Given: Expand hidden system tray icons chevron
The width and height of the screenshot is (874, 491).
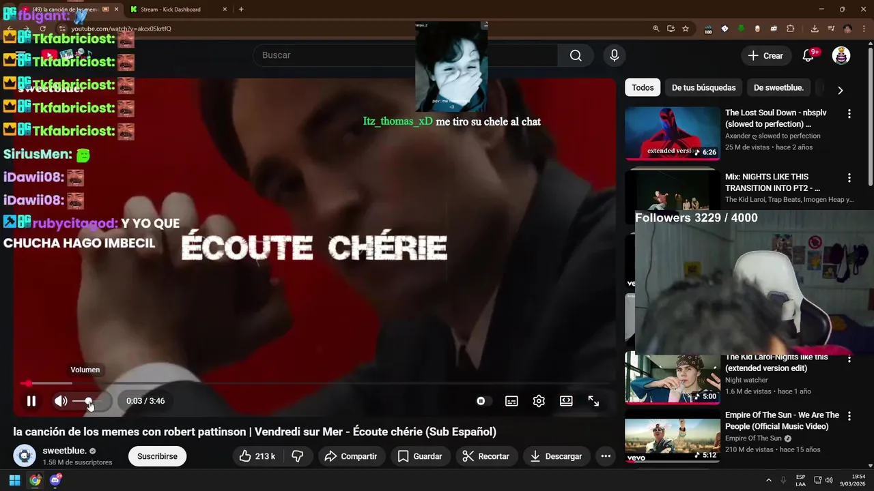Looking at the screenshot, I should pyautogui.click(x=768, y=480).
